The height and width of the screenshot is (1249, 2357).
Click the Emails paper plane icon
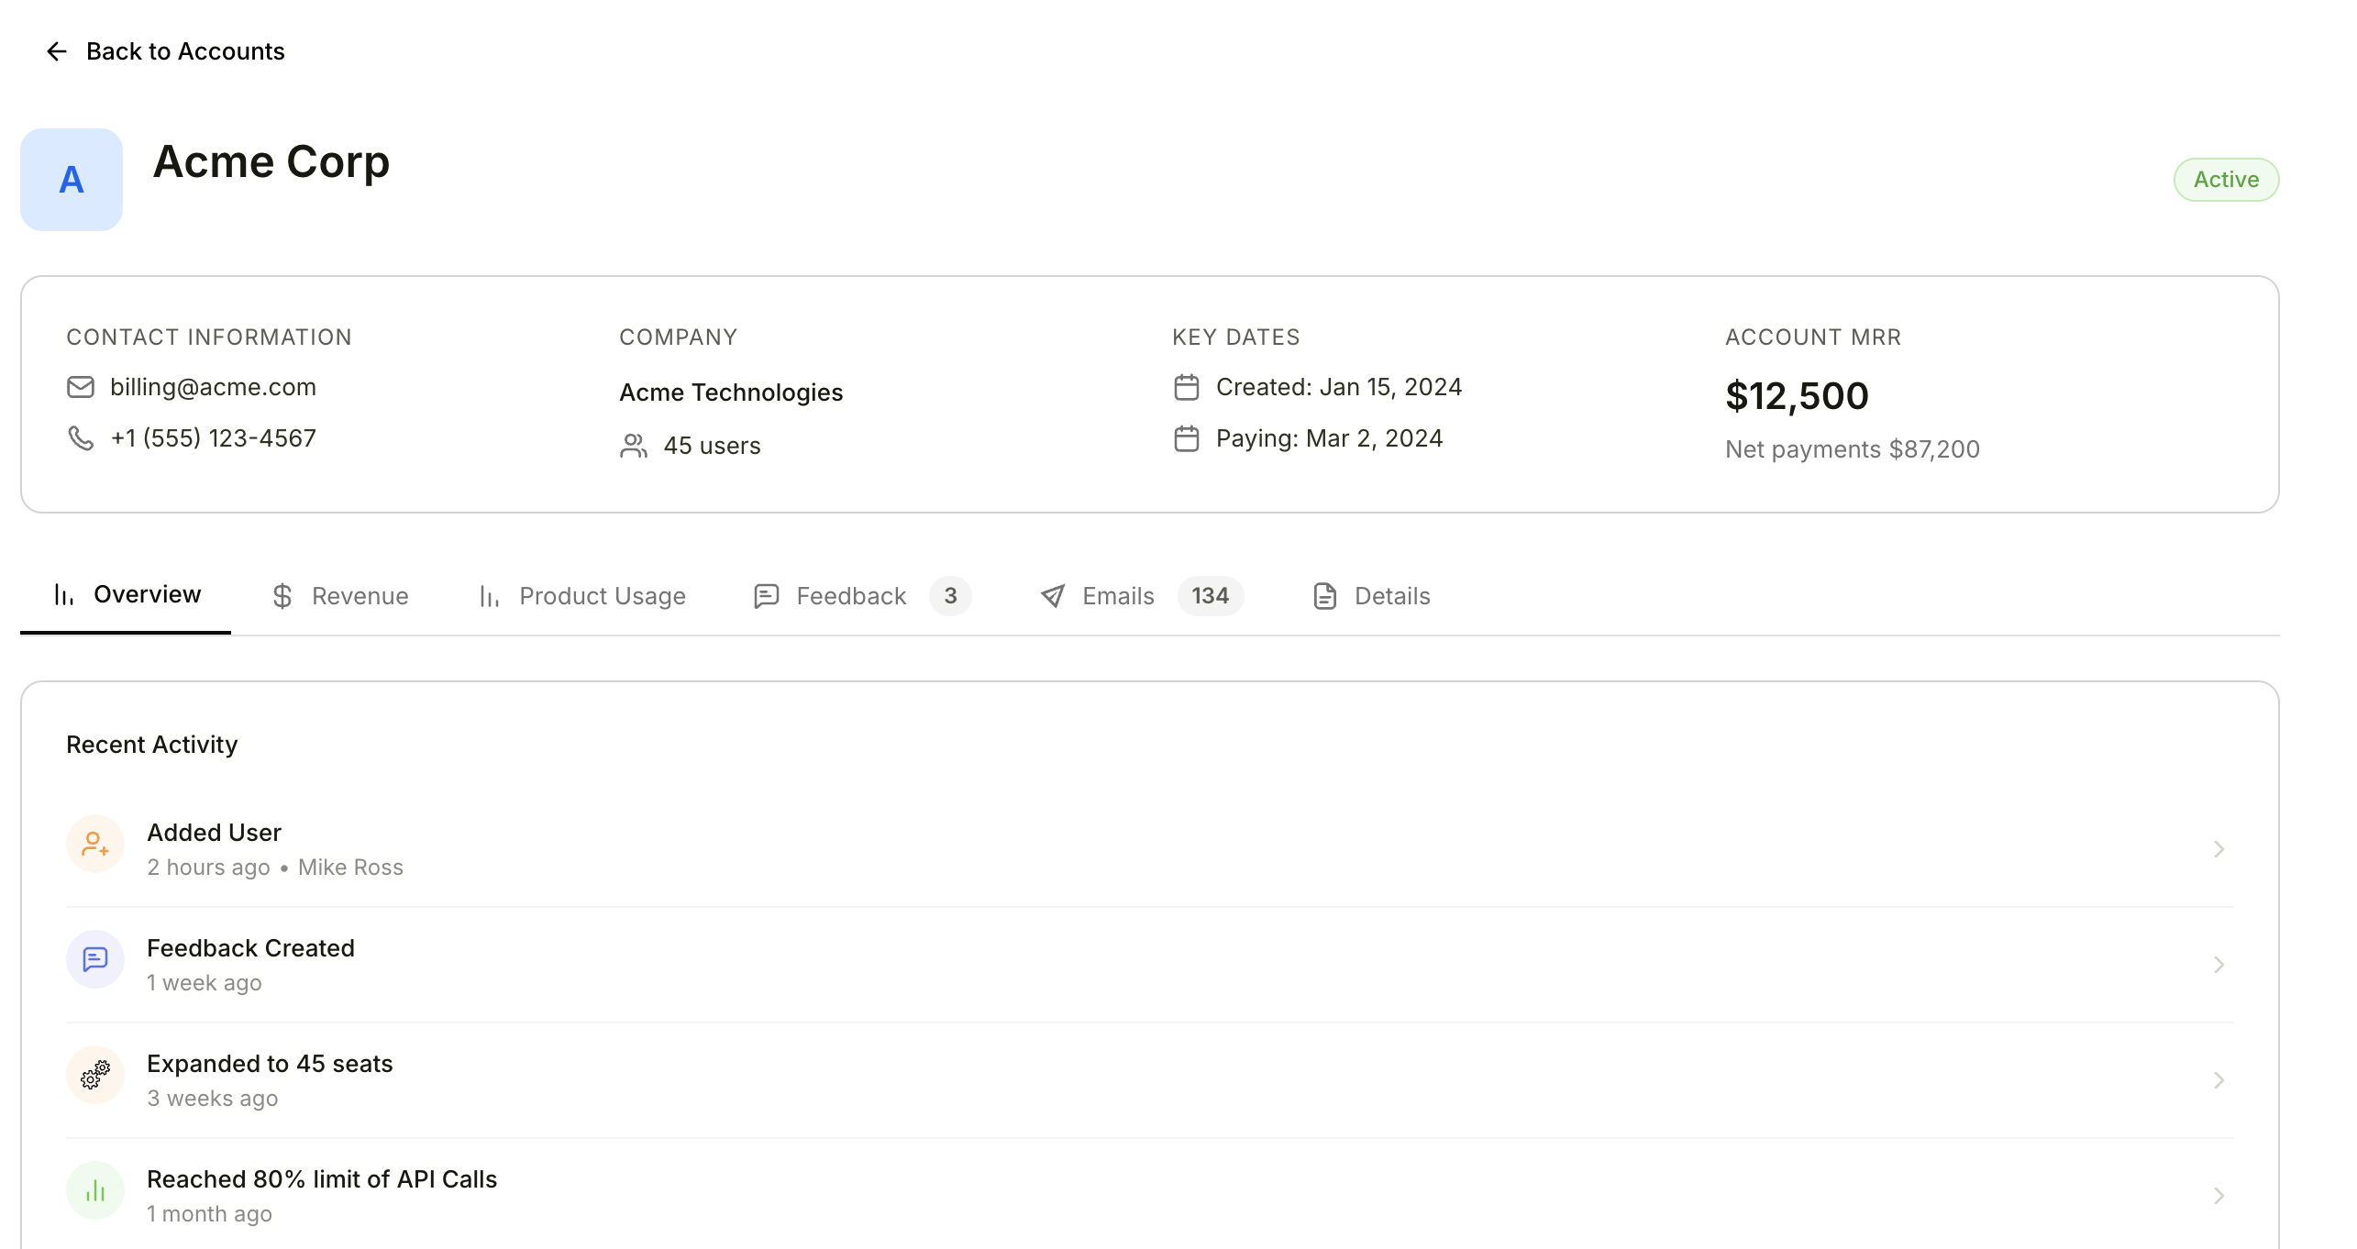pos(1053,596)
